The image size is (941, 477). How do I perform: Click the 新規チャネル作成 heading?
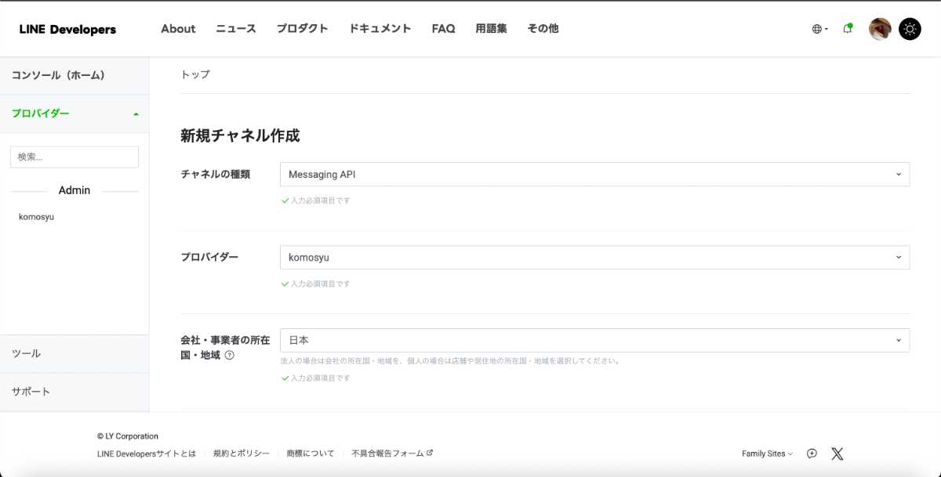pos(240,136)
